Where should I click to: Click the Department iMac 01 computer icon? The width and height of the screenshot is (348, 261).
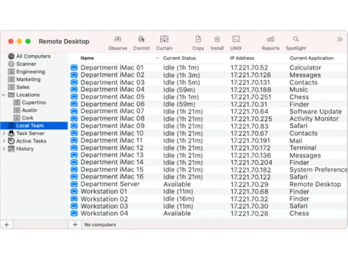pos(74,68)
